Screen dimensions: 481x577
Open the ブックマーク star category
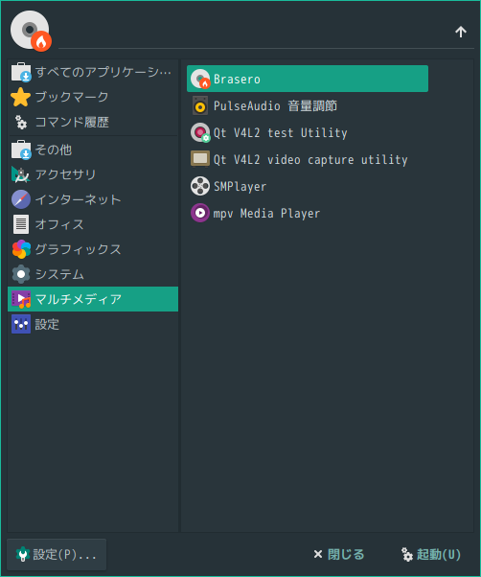tap(93, 97)
